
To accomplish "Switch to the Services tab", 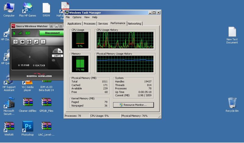I will coord(103,24).
